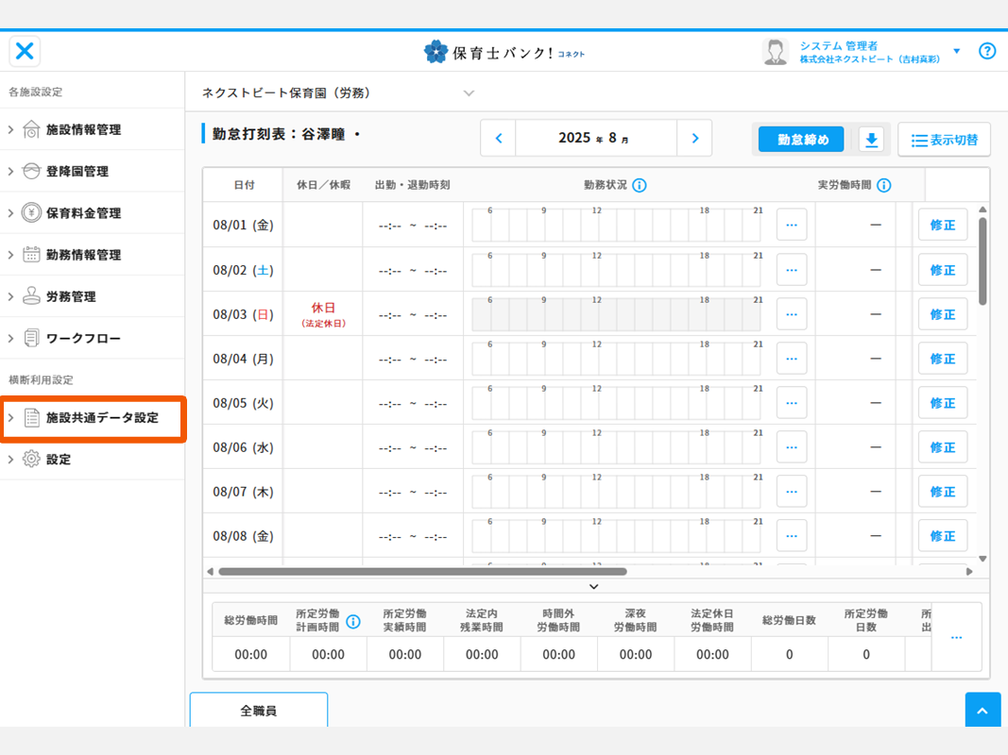Select the 全職員 tab
This screenshot has height=755, width=1008.
pos(258,711)
